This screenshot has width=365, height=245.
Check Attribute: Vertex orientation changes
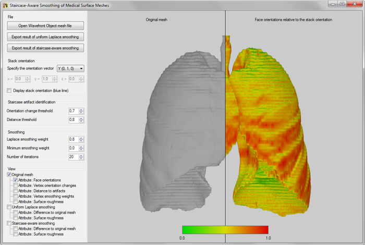(15, 186)
